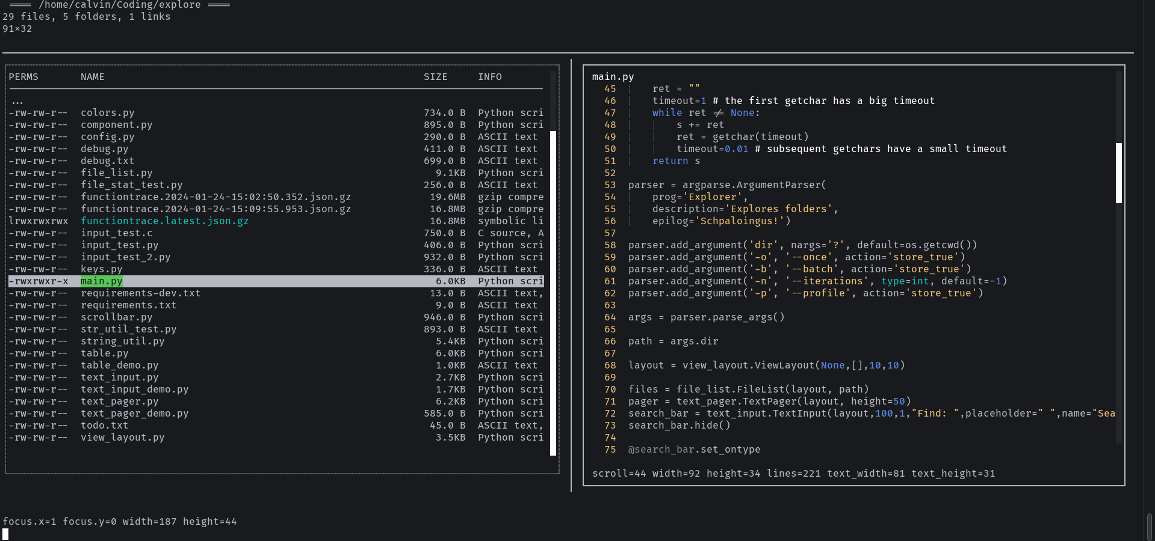1155x541 pixels.
Task: Select view_layout.py file row
Action: point(276,438)
